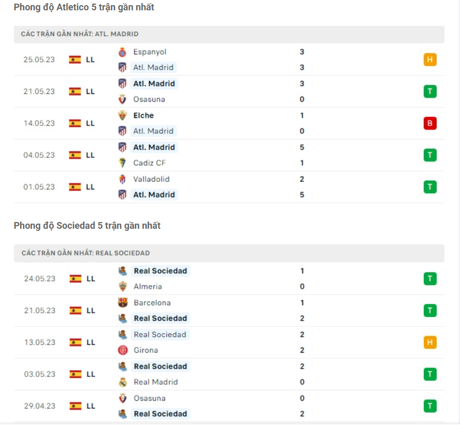Select the Real Sociedad crest in top row
Screen dimensions: 460x425
click(x=122, y=271)
